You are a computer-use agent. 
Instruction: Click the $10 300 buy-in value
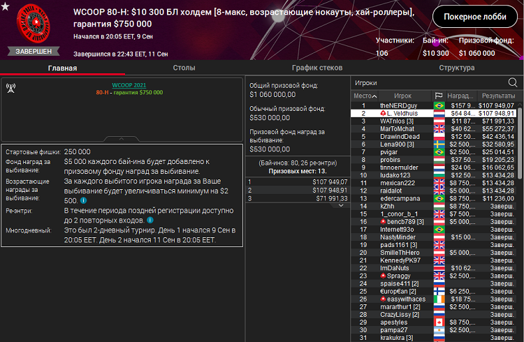pos(435,53)
